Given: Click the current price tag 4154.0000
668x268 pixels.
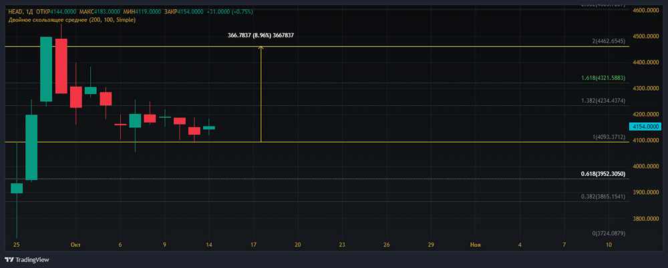Looking at the screenshot, I should click(645, 127).
